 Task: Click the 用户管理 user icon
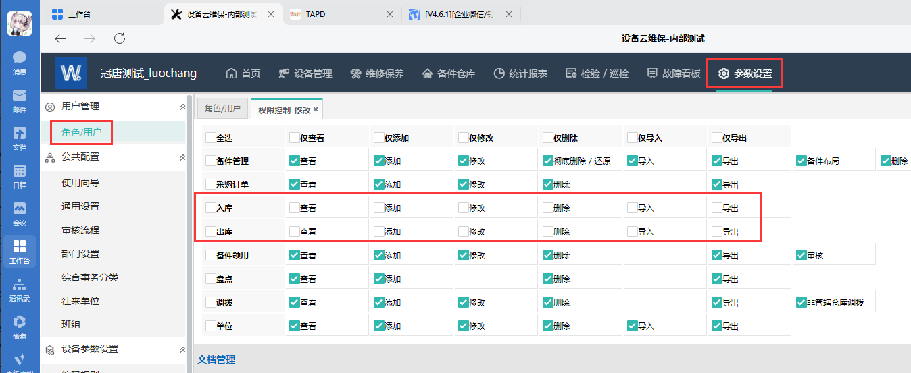click(49, 107)
